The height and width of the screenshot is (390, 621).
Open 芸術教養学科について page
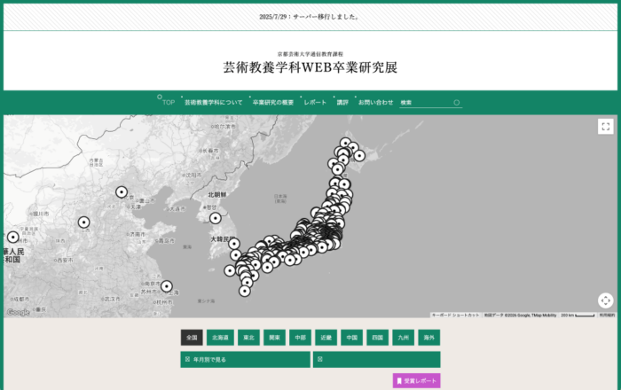[x=214, y=103]
